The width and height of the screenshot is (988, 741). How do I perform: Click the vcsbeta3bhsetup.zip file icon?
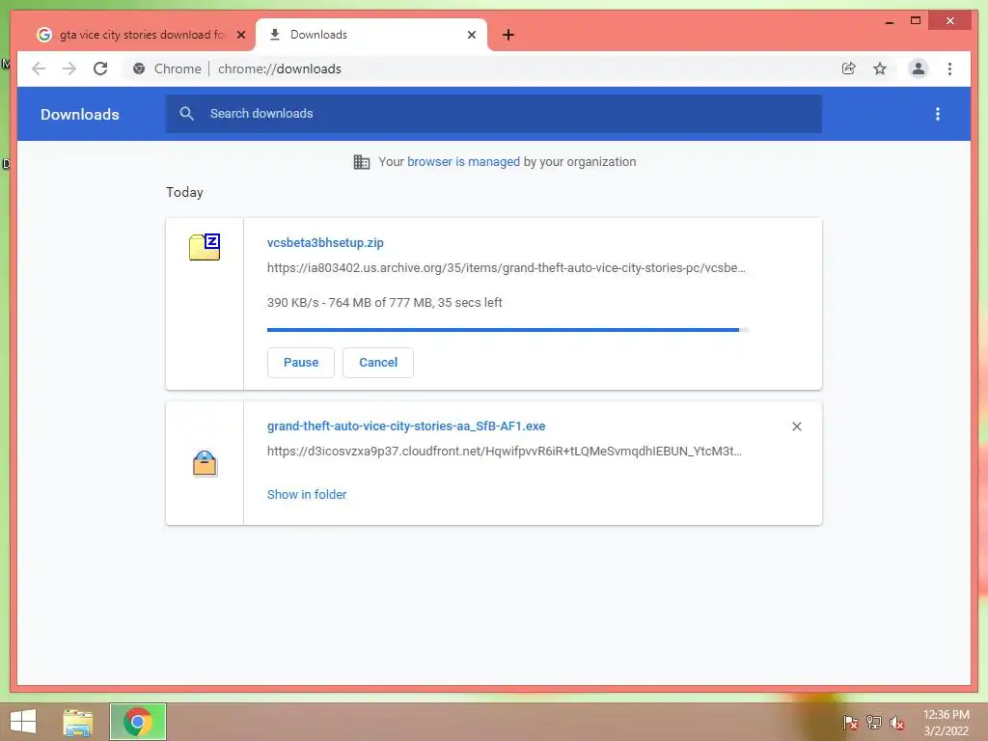coord(205,246)
